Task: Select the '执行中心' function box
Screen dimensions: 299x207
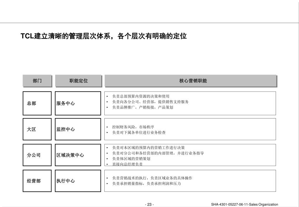Action: click(x=78, y=181)
